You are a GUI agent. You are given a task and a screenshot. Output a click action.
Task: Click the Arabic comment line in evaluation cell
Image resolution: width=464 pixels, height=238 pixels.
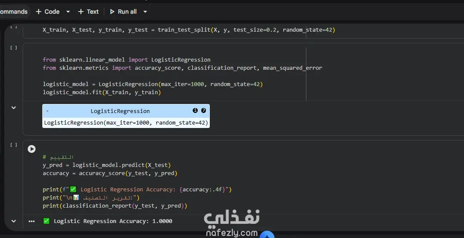(x=58, y=157)
